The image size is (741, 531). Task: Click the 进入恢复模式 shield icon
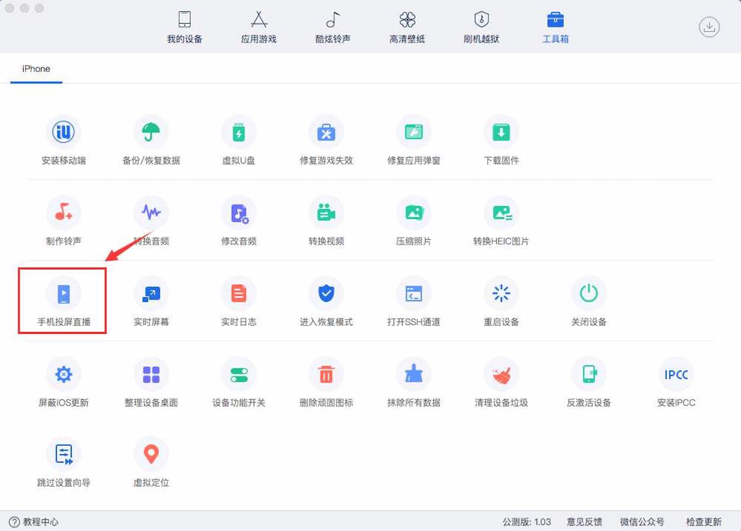[326, 294]
